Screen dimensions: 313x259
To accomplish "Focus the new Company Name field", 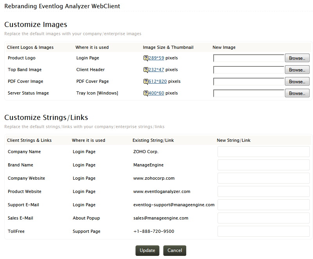I will point(263,152).
